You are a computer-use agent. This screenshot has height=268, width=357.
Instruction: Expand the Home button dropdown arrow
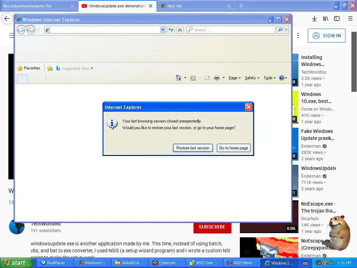[x=185, y=78]
